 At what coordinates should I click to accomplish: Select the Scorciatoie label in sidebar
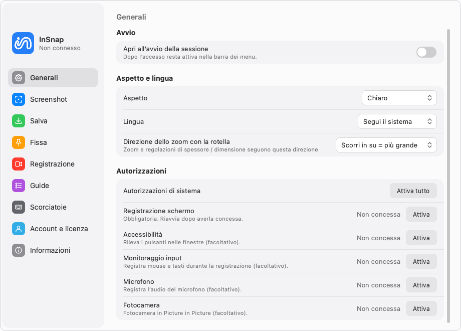pos(48,207)
